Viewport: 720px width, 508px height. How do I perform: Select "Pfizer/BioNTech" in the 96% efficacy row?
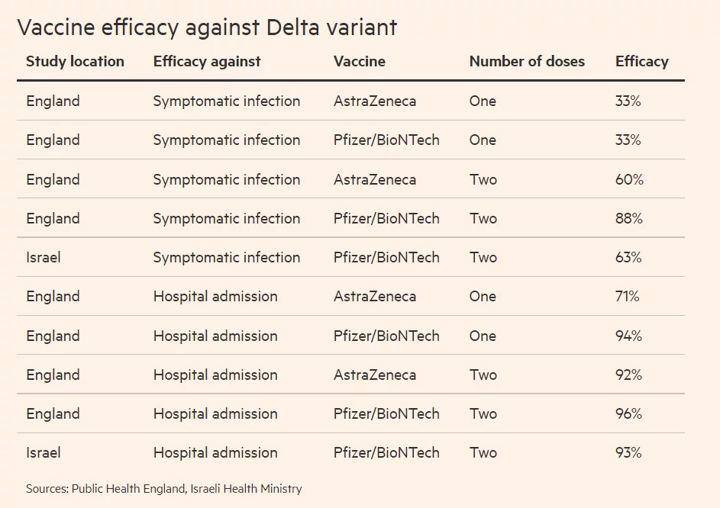[386, 413]
